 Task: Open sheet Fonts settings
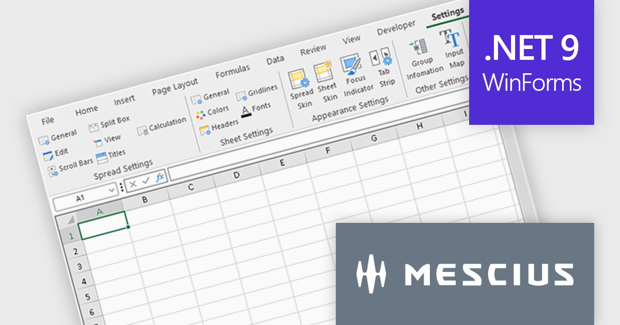256,109
